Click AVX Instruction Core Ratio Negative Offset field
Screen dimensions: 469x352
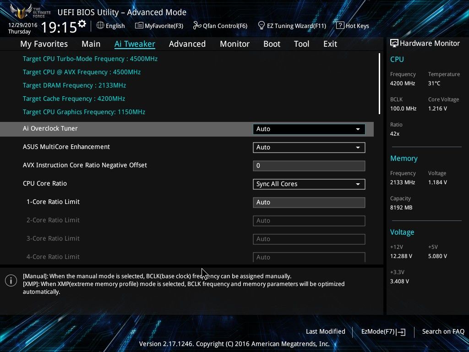tap(309, 166)
